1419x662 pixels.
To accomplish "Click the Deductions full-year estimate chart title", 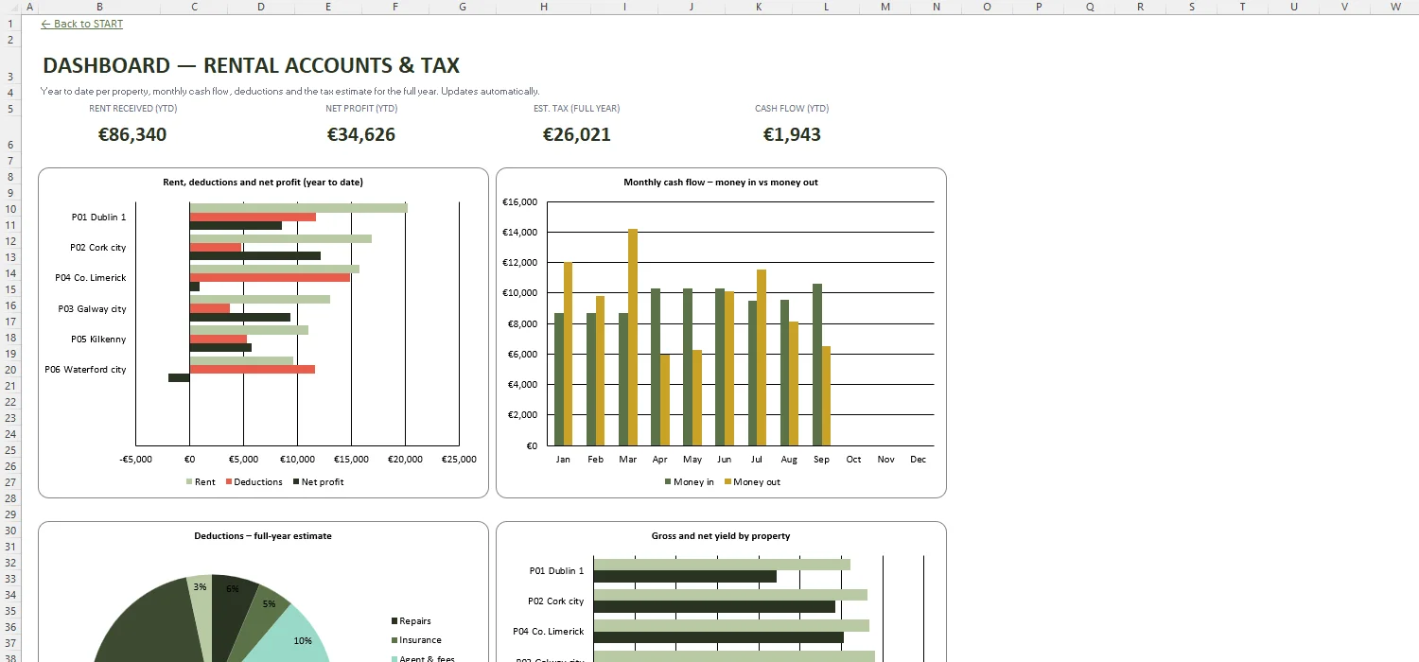I will point(263,535).
